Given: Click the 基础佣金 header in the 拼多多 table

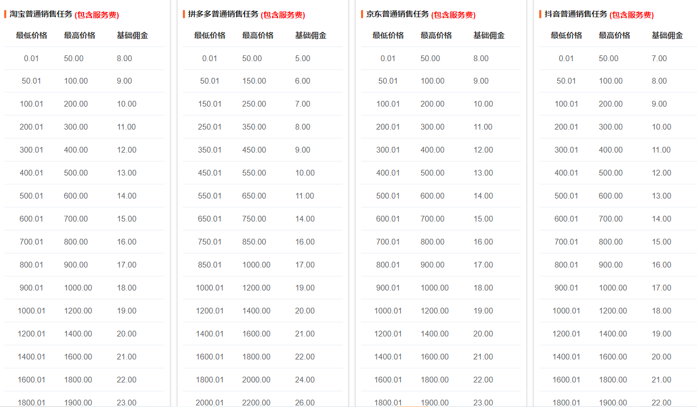Looking at the screenshot, I should coord(311,35).
